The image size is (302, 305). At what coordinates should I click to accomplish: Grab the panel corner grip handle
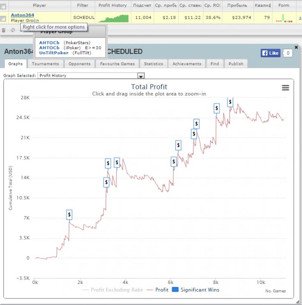click(298, 302)
